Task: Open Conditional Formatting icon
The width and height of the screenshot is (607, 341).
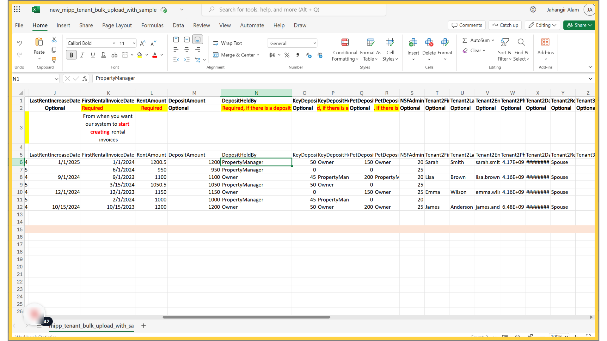Action: [345, 42]
